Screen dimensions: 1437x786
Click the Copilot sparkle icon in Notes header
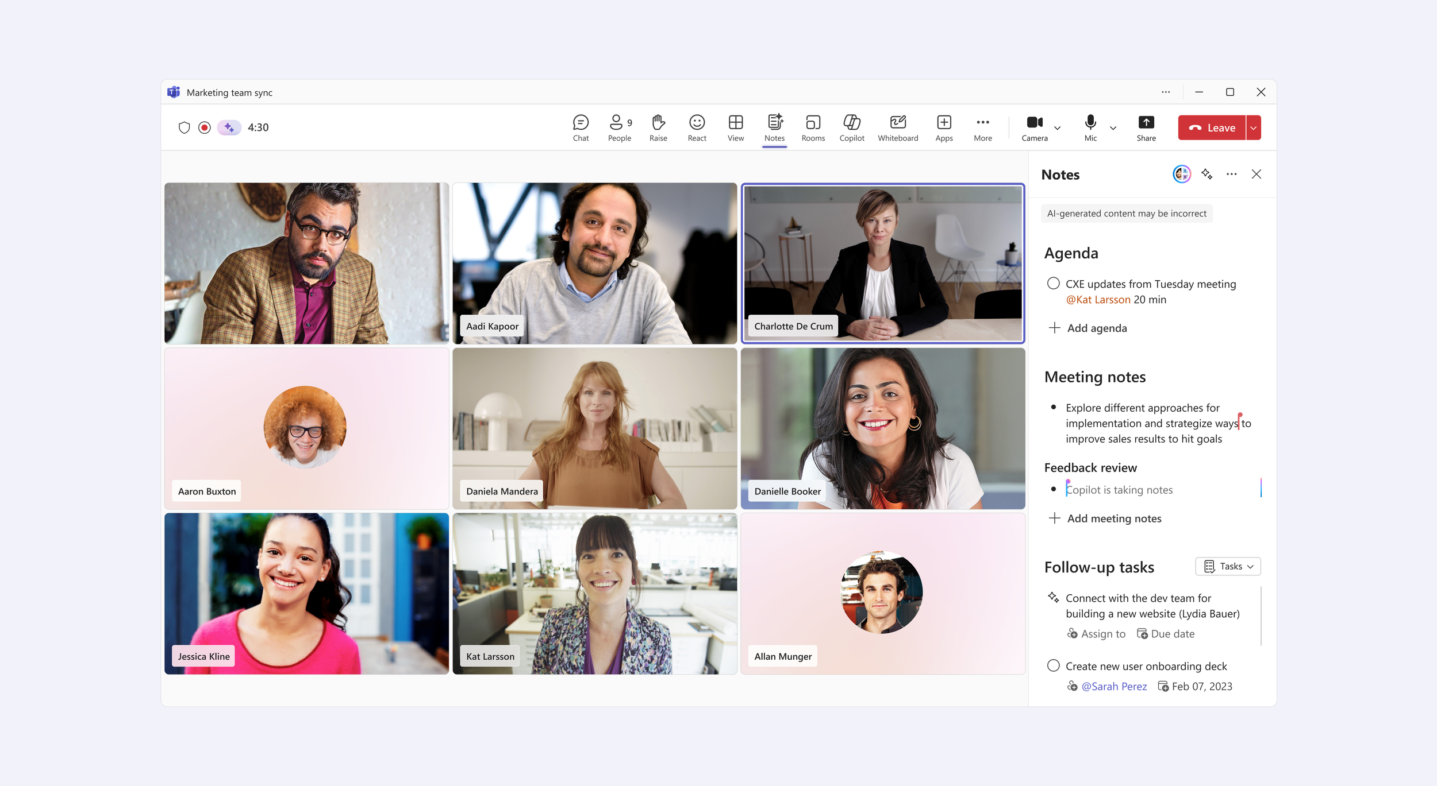[x=1207, y=175]
